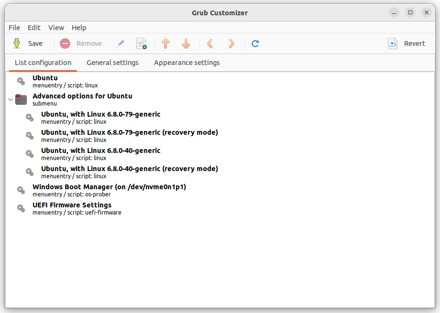Click 'menuentry / script: uefi-firmware' text
440x313 pixels.
(x=77, y=213)
